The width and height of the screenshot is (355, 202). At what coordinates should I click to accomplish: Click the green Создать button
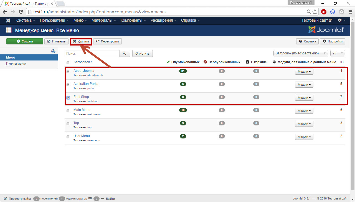(x=25, y=41)
